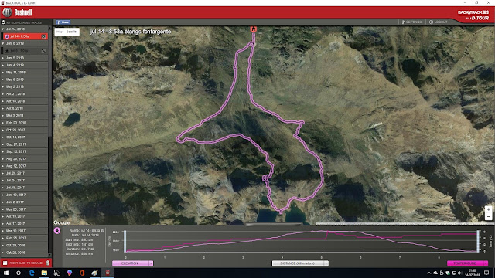Collapse the Jun. 6, 2018 group
Image resolution: width=495 pixels, height=278 pixels.
coord(3,43)
